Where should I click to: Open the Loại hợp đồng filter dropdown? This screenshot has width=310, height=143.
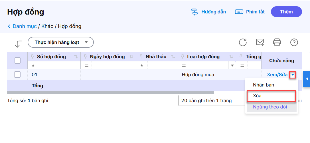click(232, 66)
